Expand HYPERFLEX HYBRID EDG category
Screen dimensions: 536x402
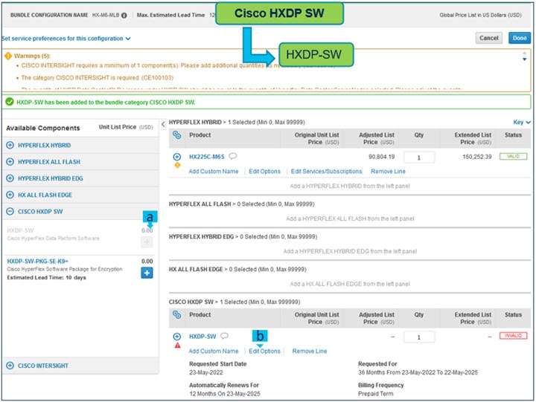click(10, 178)
